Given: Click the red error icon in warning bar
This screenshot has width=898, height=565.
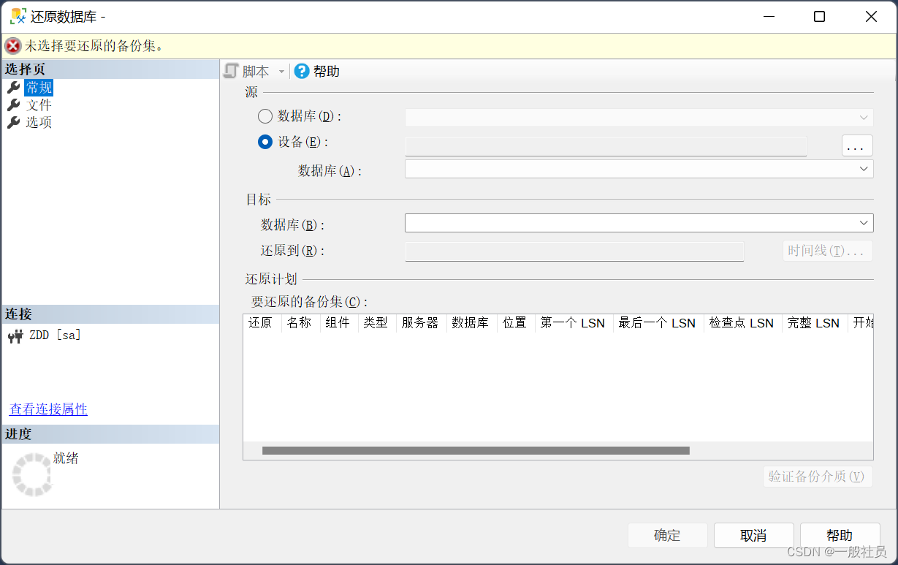Looking at the screenshot, I should [13, 45].
